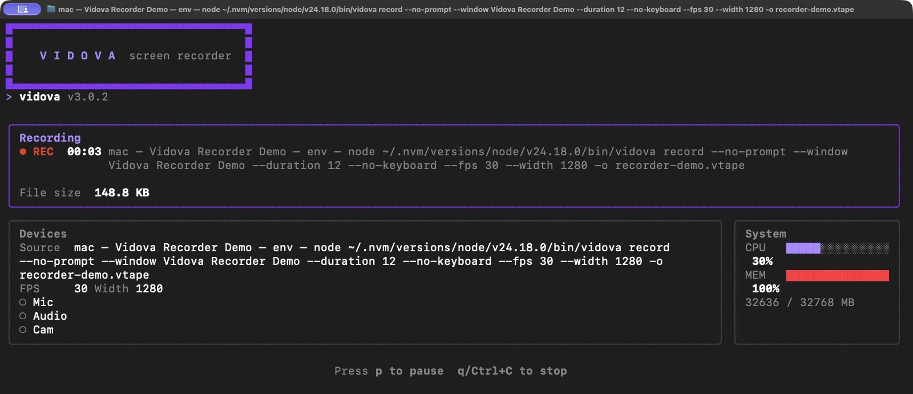Click the MEM label
Screen dimensions: 913x394
[756, 275]
